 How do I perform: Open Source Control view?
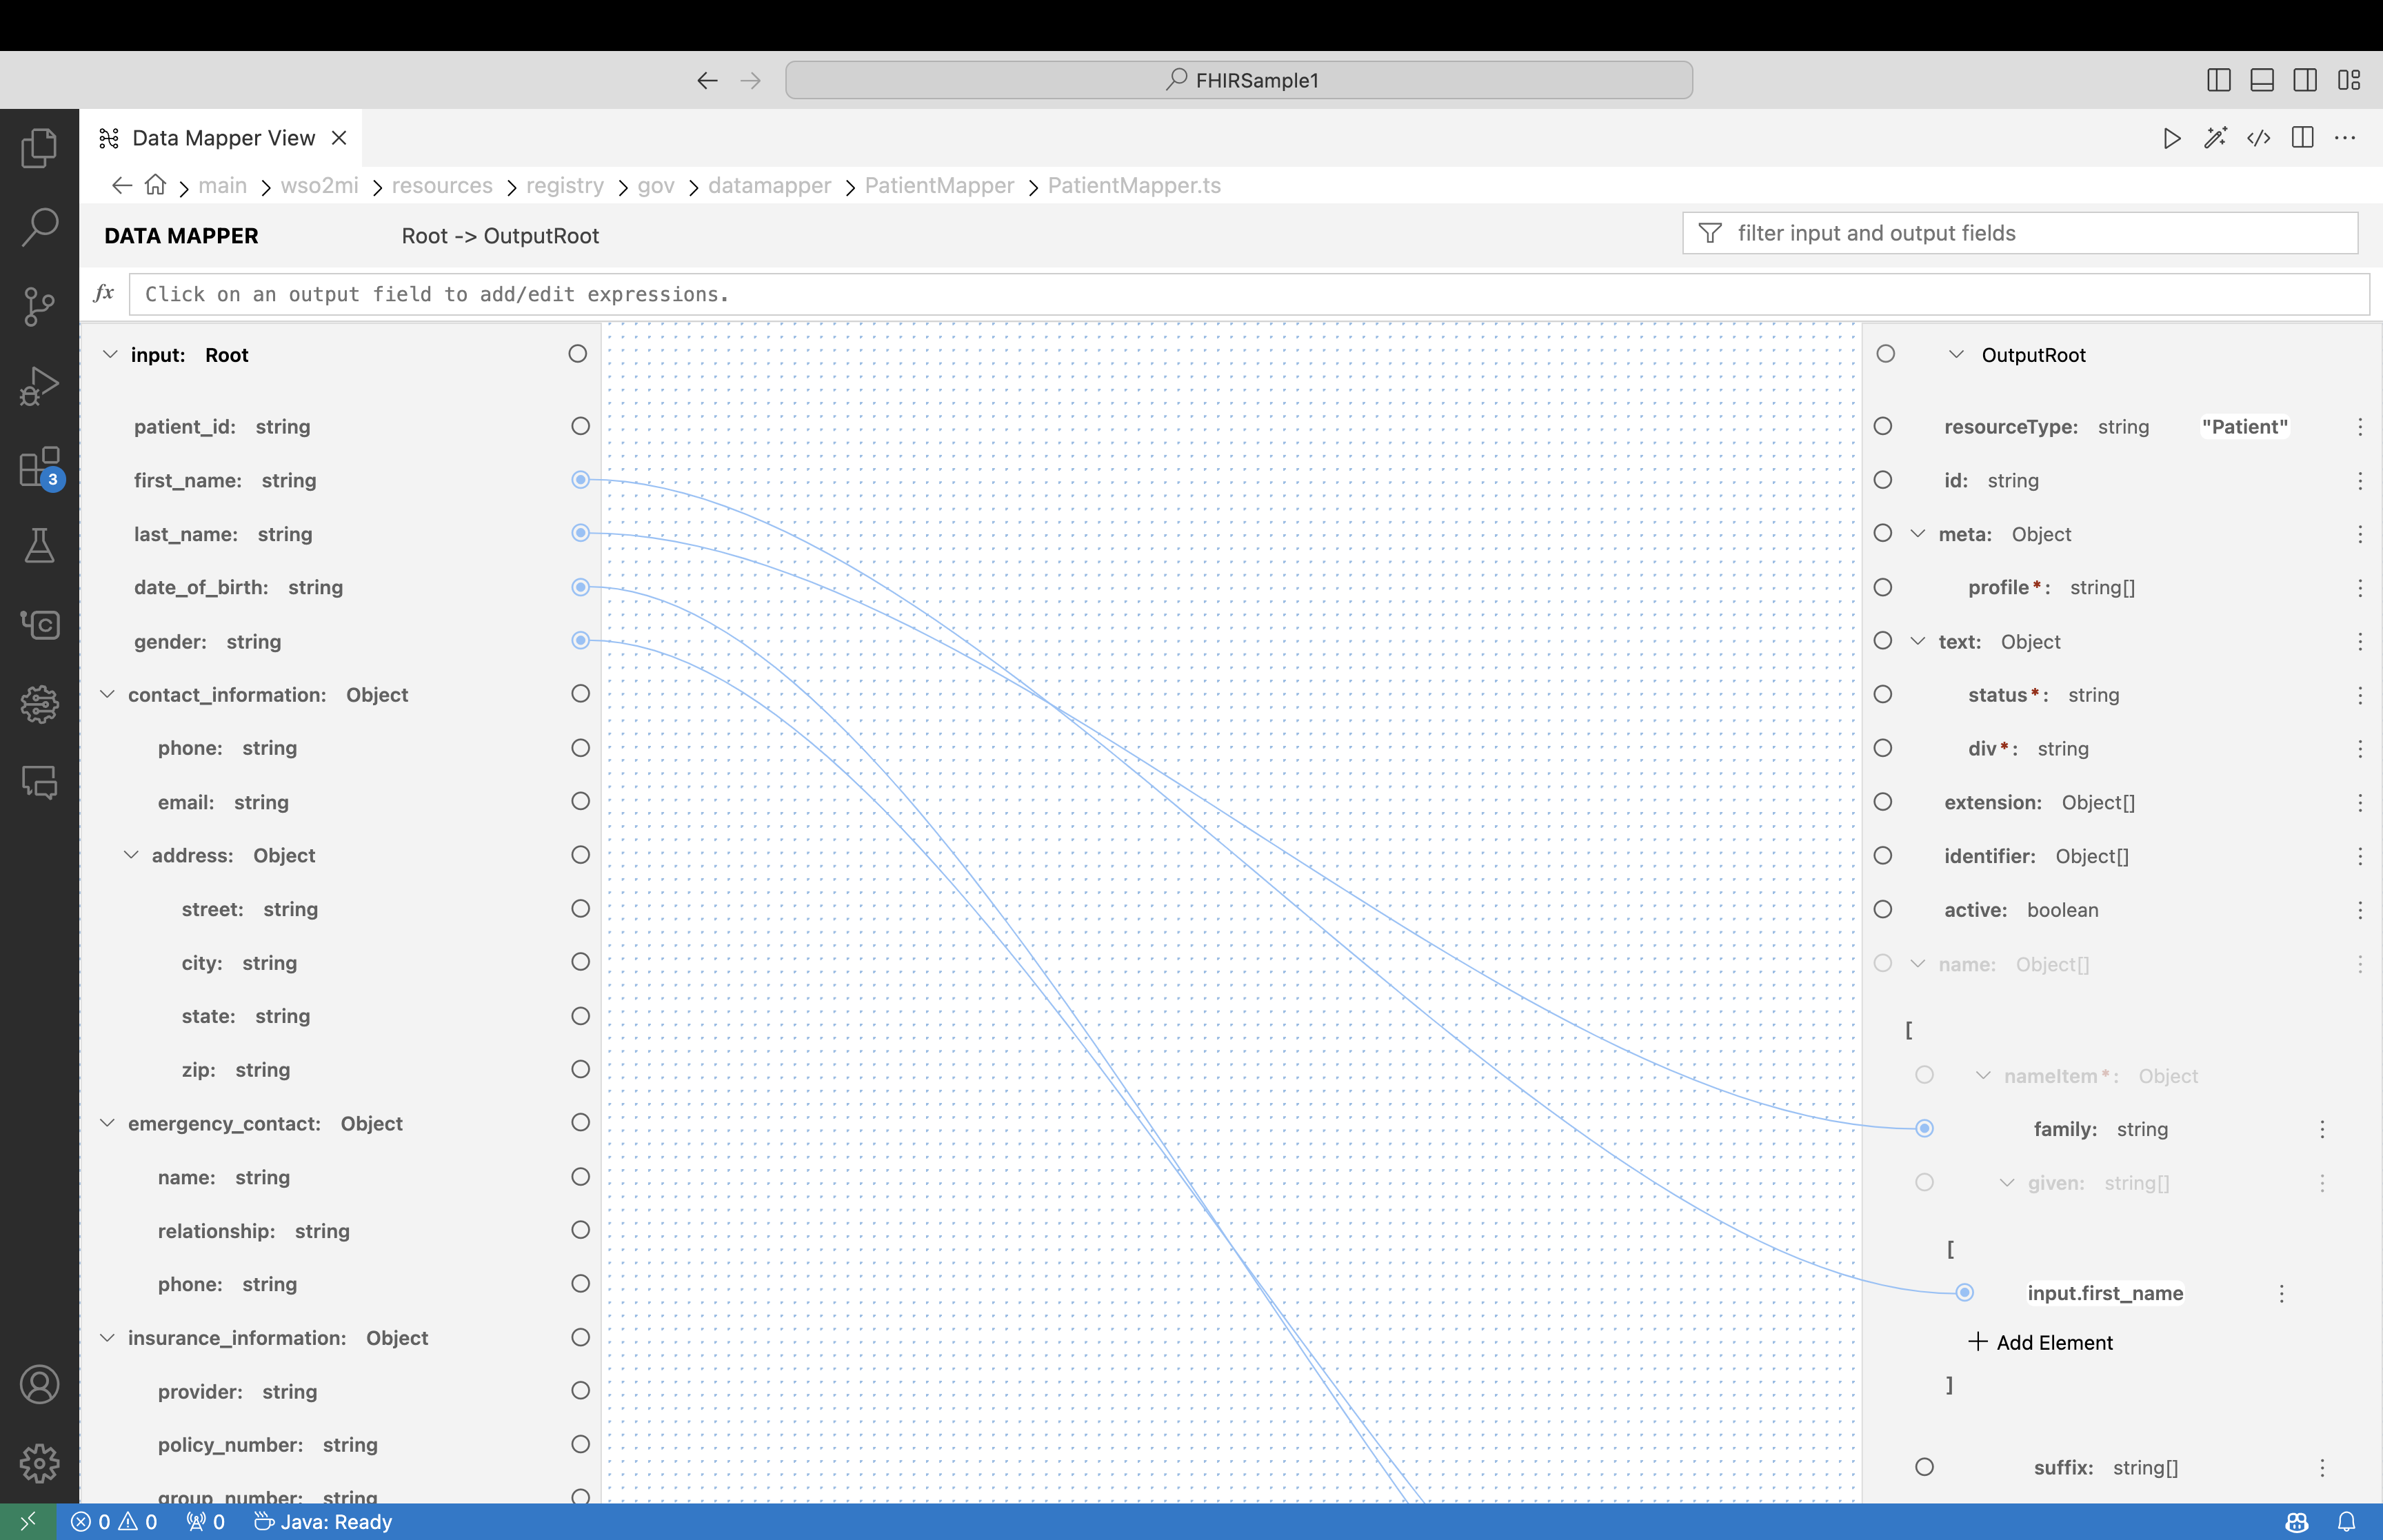pos(39,306)
